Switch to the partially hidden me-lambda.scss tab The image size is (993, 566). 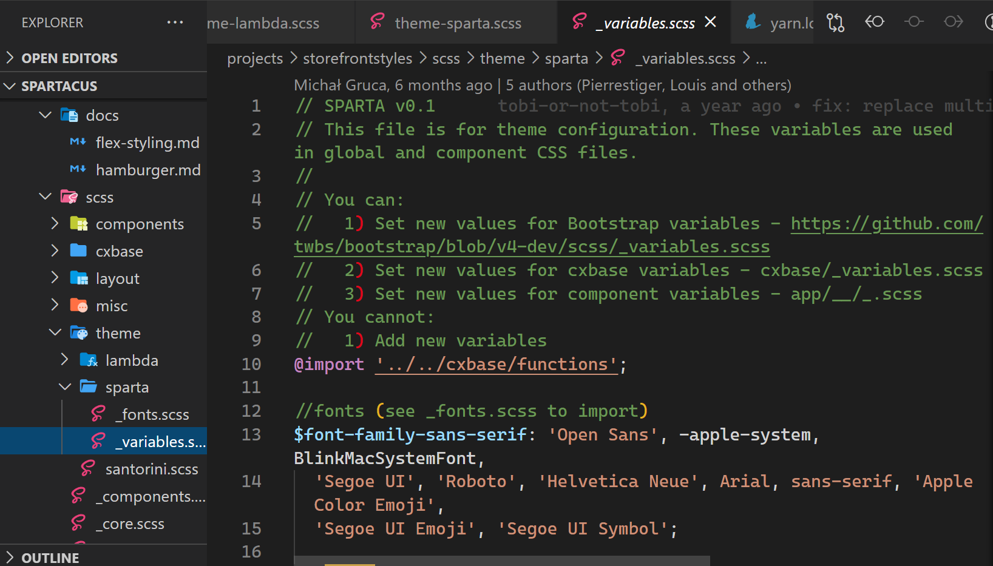point(281,22)
